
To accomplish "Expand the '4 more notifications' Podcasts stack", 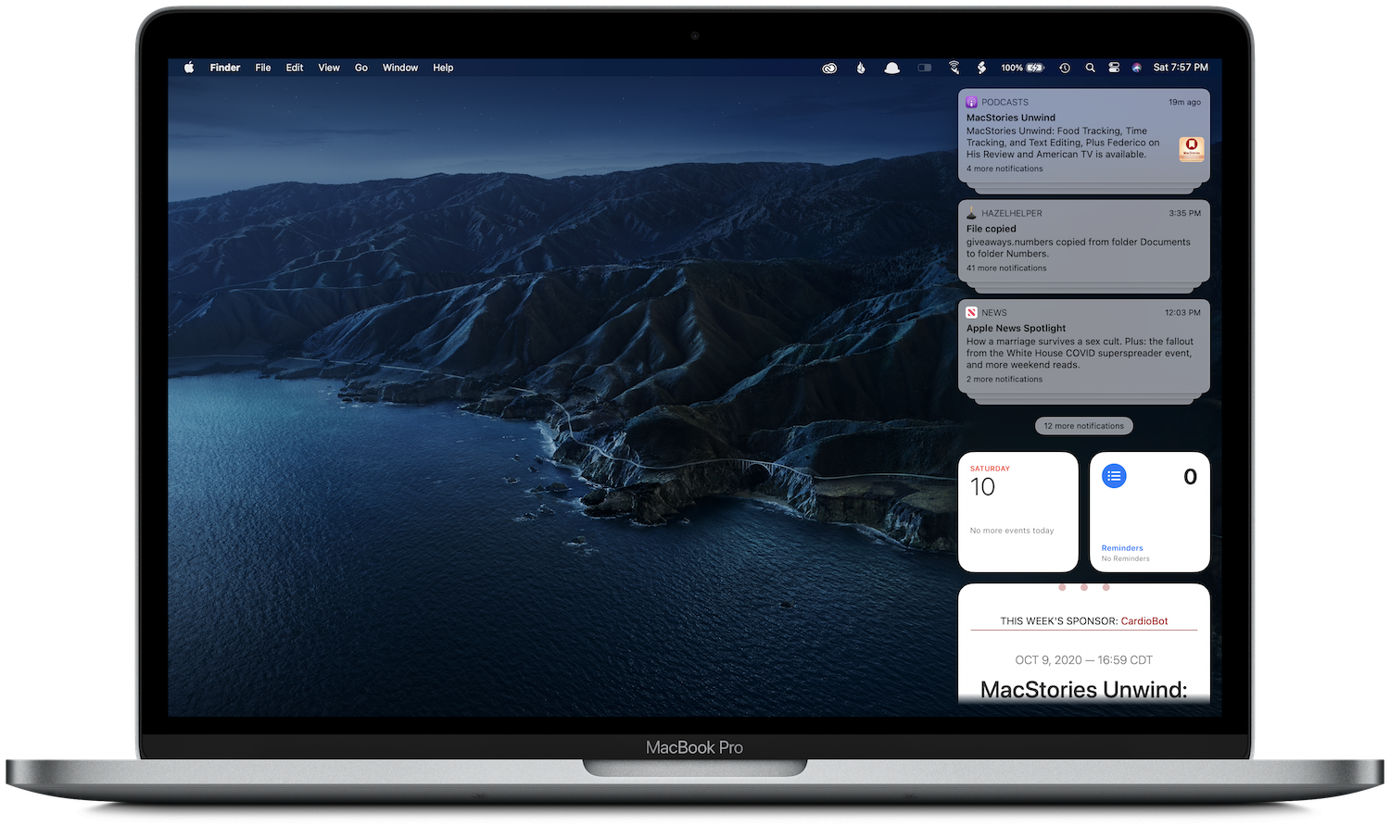I will click(1005, 169).
